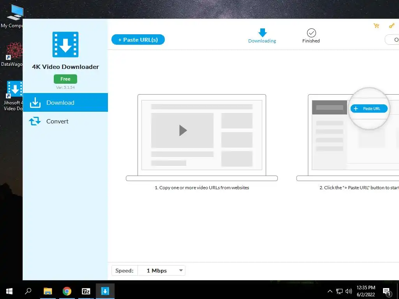Select the My Computer desktop icon
399x299 pixels.
(x=12, y=16)
